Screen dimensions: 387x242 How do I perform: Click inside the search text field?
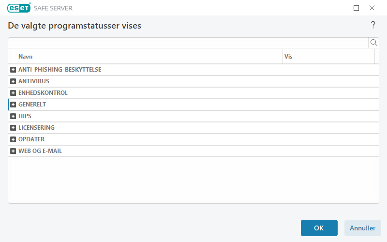(188, 43)
